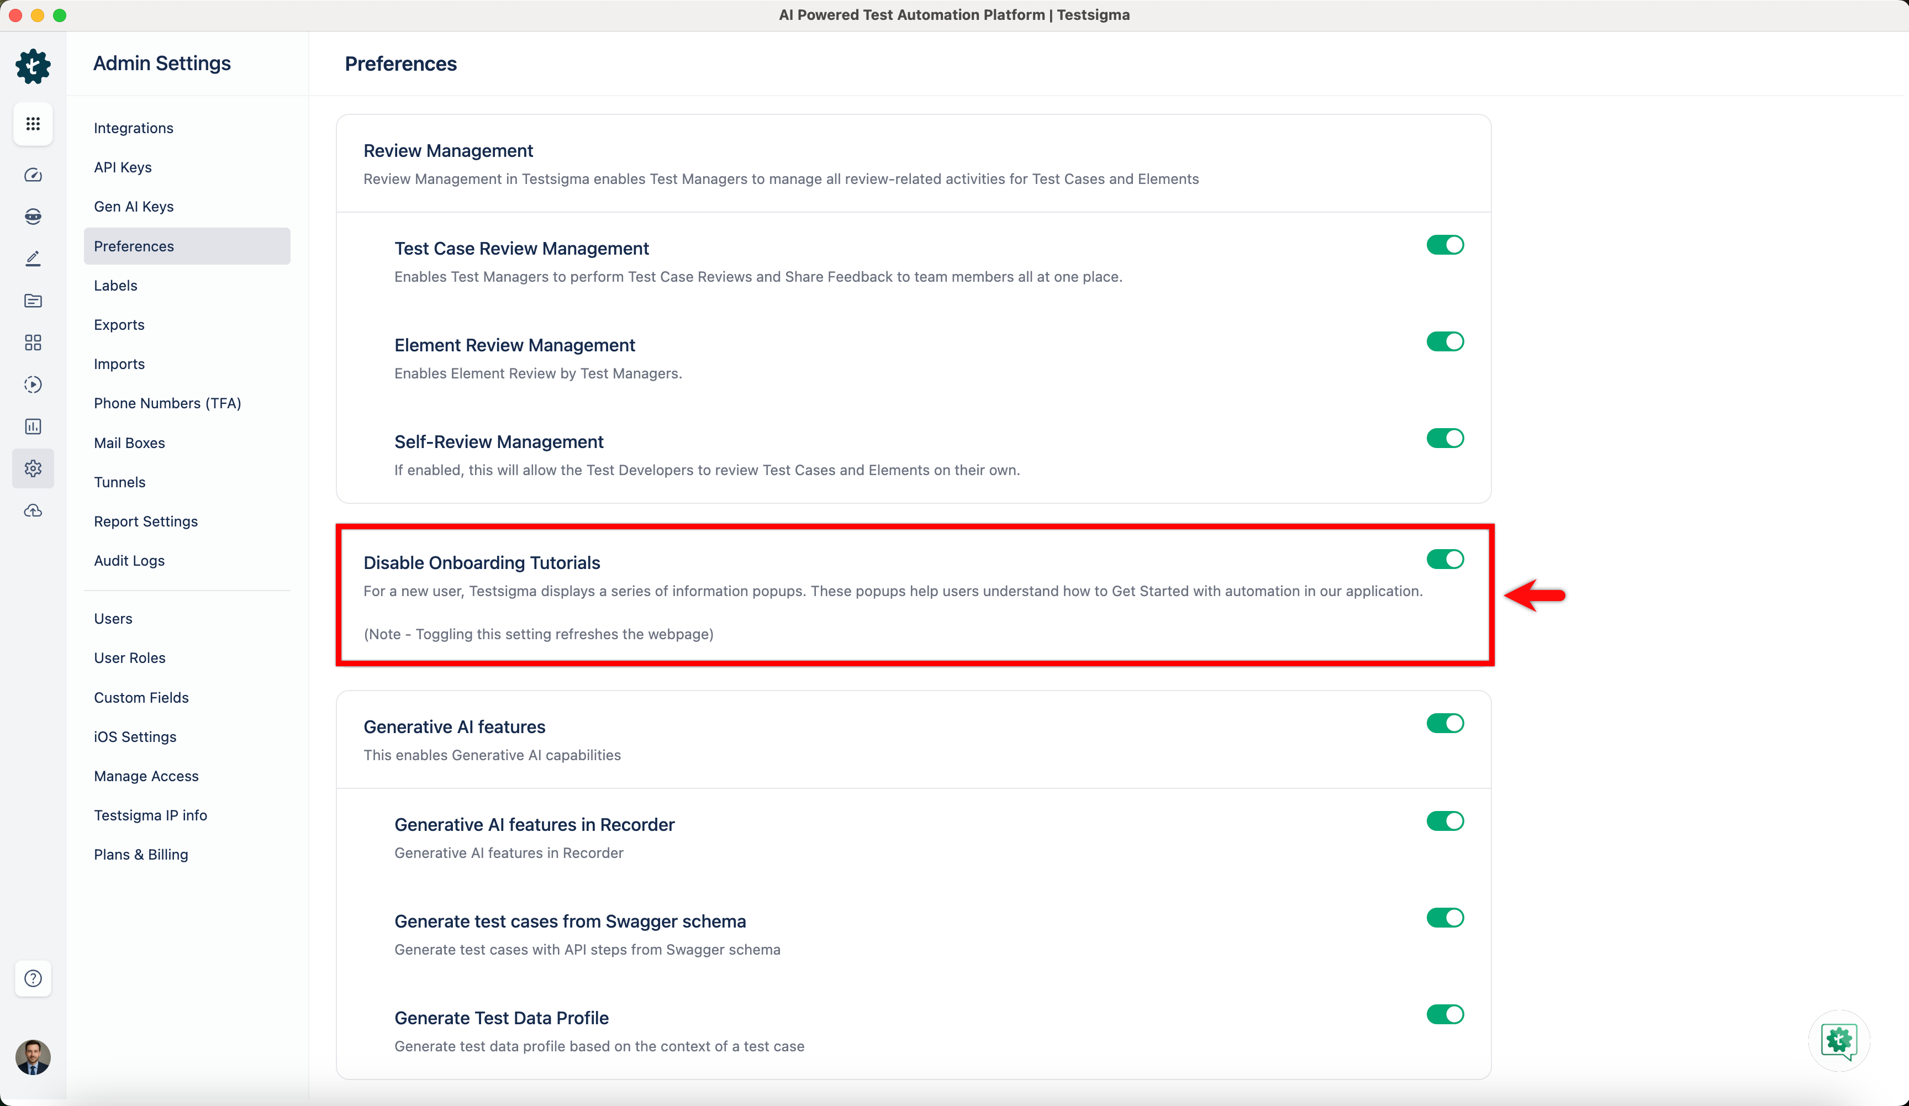Open the cloud upload icon in sidebar
The image size is (1909, 1106).
(x=33, y=510)
